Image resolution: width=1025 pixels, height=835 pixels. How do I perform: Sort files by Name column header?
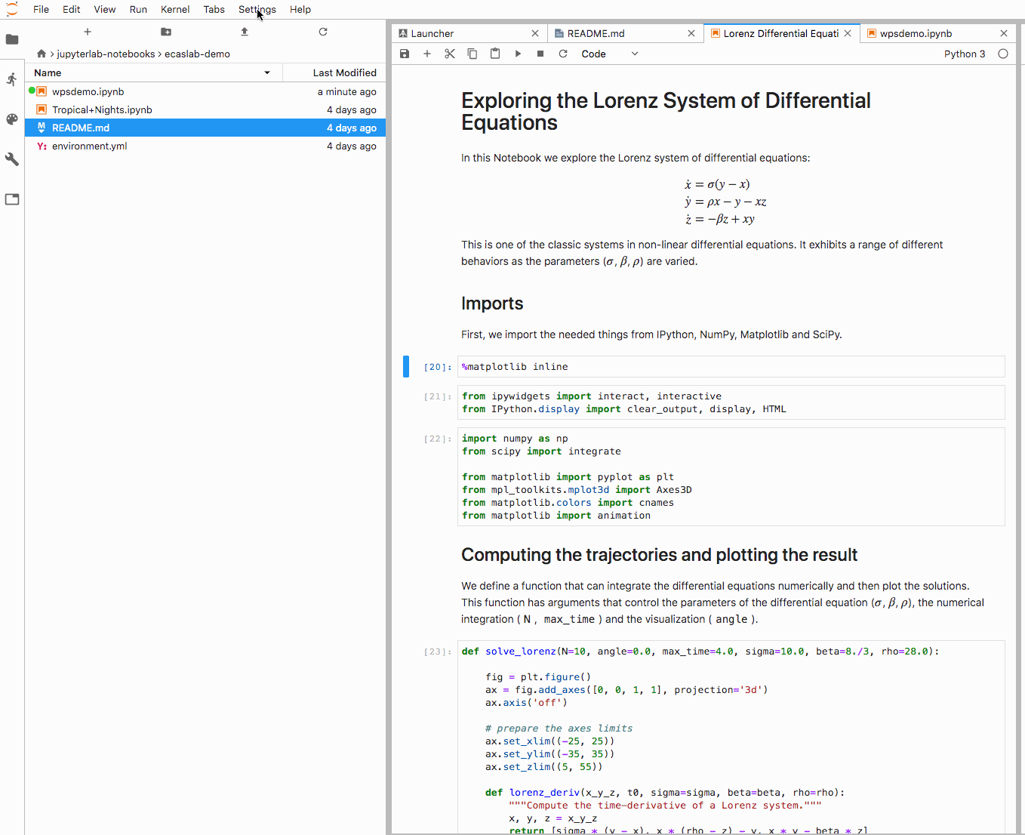(153, 72)
